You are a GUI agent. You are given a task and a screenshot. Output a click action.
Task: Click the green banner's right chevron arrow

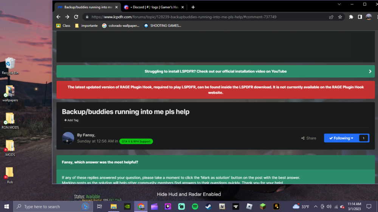click(x=370, y=71)
